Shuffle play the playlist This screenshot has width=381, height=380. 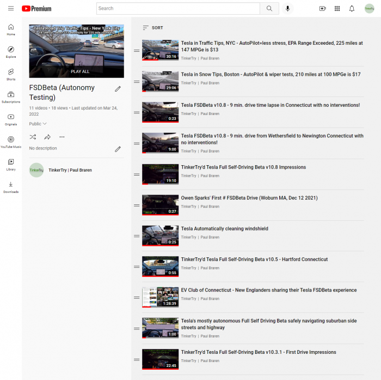click(33, 137)
